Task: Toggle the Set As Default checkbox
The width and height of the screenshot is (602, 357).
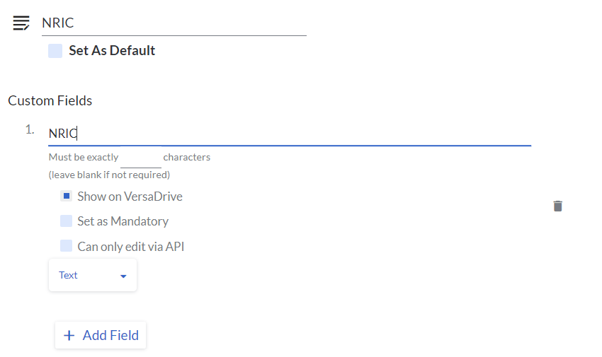Action: [55, 51]
